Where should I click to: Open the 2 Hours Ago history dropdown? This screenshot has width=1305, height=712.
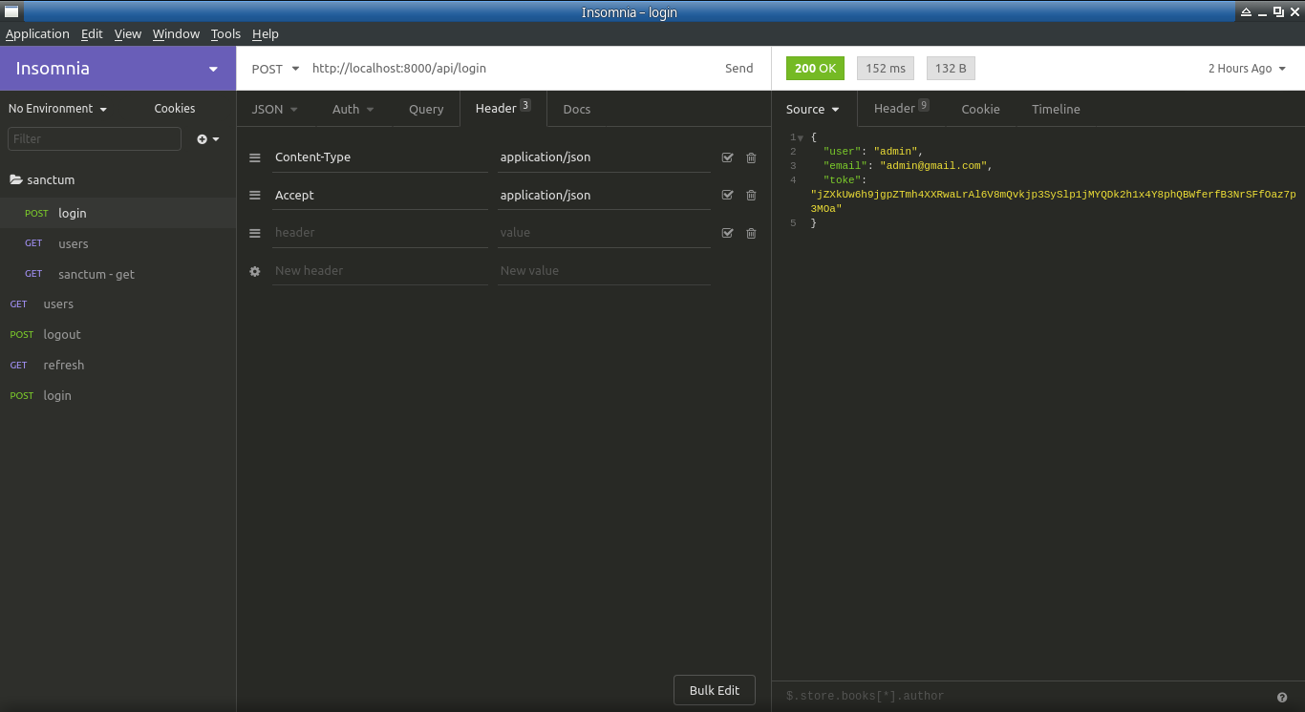(x=1247, y=69)
